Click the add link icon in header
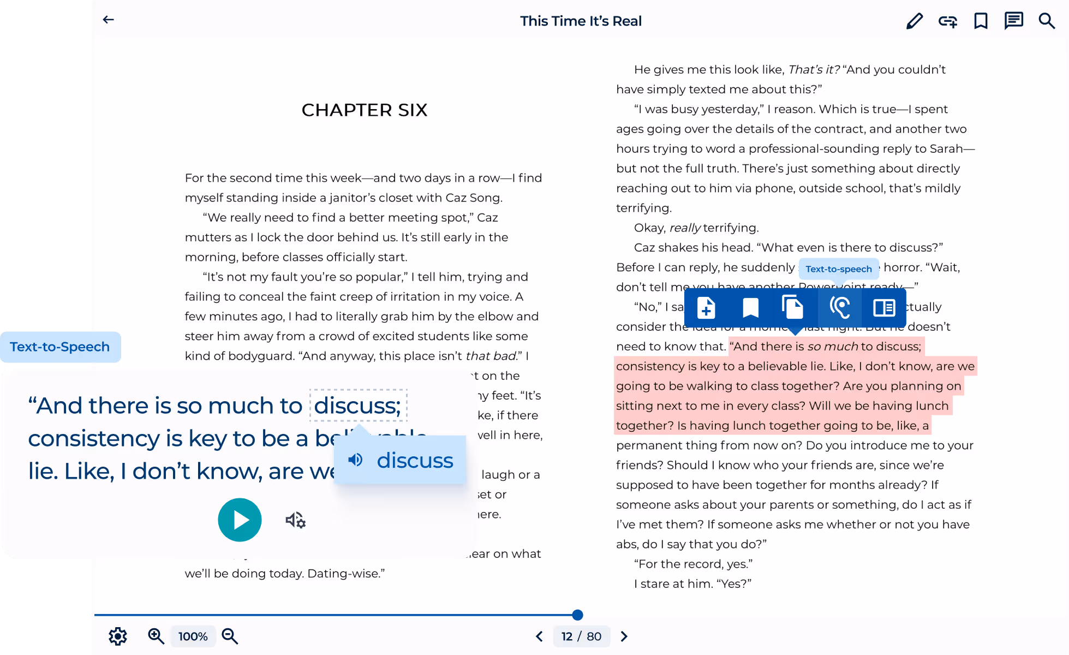 click(x=948, y=21)
